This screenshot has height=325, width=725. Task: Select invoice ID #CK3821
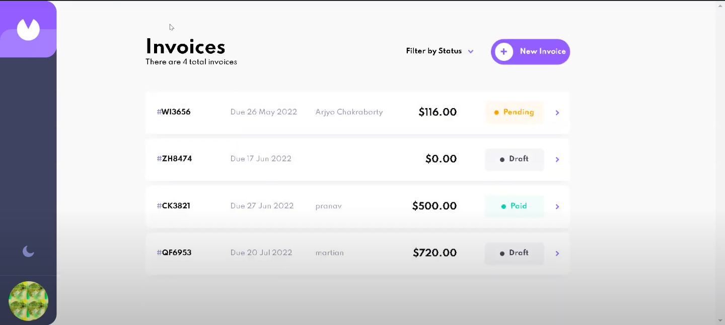(174, 206)
